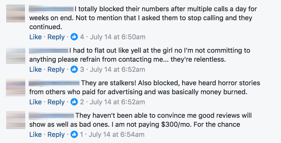The height and width of the screenshot is (143, 281).
Task: Open profile picture of fourth commenter
Action: coord(15,120)
